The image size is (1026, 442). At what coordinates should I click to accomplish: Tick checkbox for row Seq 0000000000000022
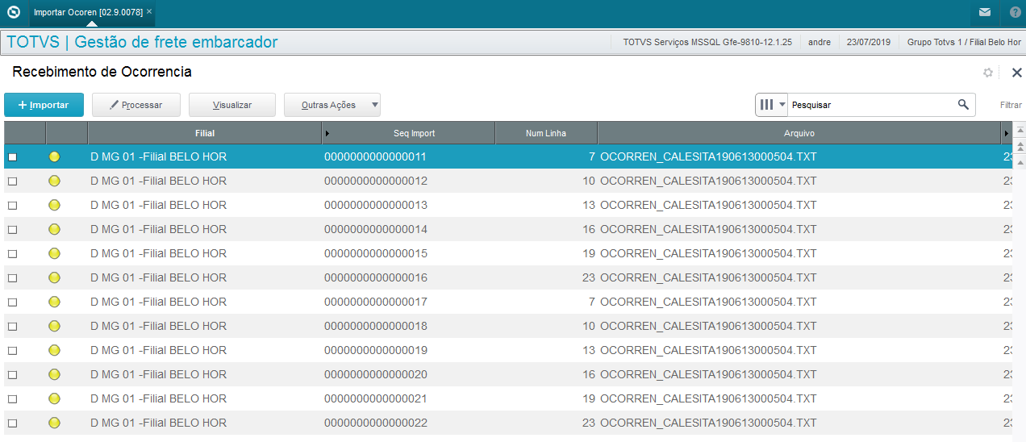[x=12, y=423]
